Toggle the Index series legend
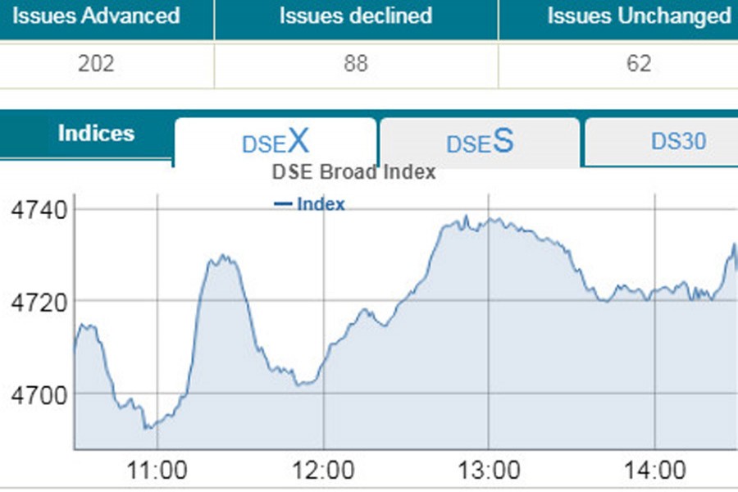This screenshot has width=738, height=492. tap(310, 204)
